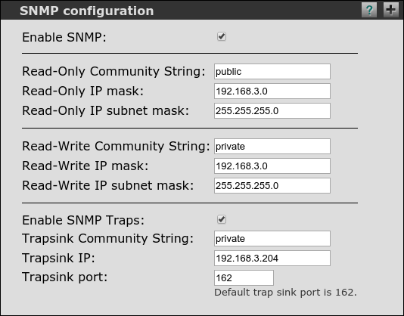
Task: Click the Read-Write Community String field
Action: (272, 146)
